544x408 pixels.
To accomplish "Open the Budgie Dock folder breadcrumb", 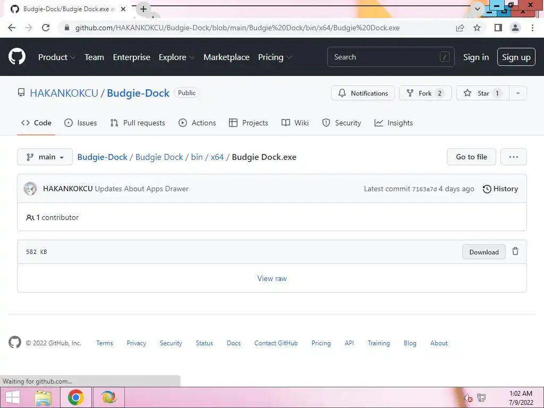I will [x=159, y=157].
